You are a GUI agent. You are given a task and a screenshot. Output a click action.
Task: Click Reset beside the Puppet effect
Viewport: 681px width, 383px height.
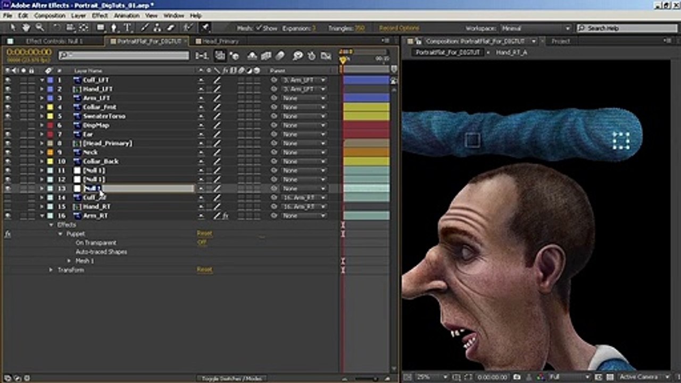(x=204, y=234)
